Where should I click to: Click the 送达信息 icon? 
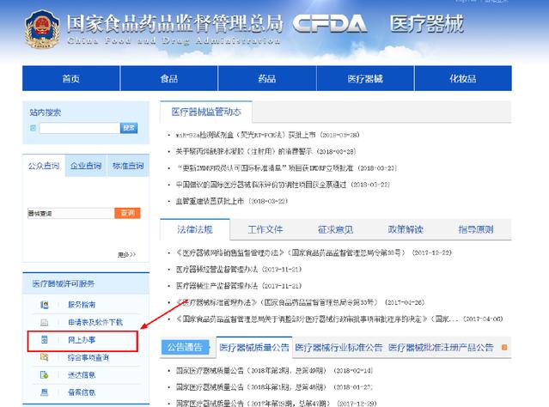(x=44, y=375)
